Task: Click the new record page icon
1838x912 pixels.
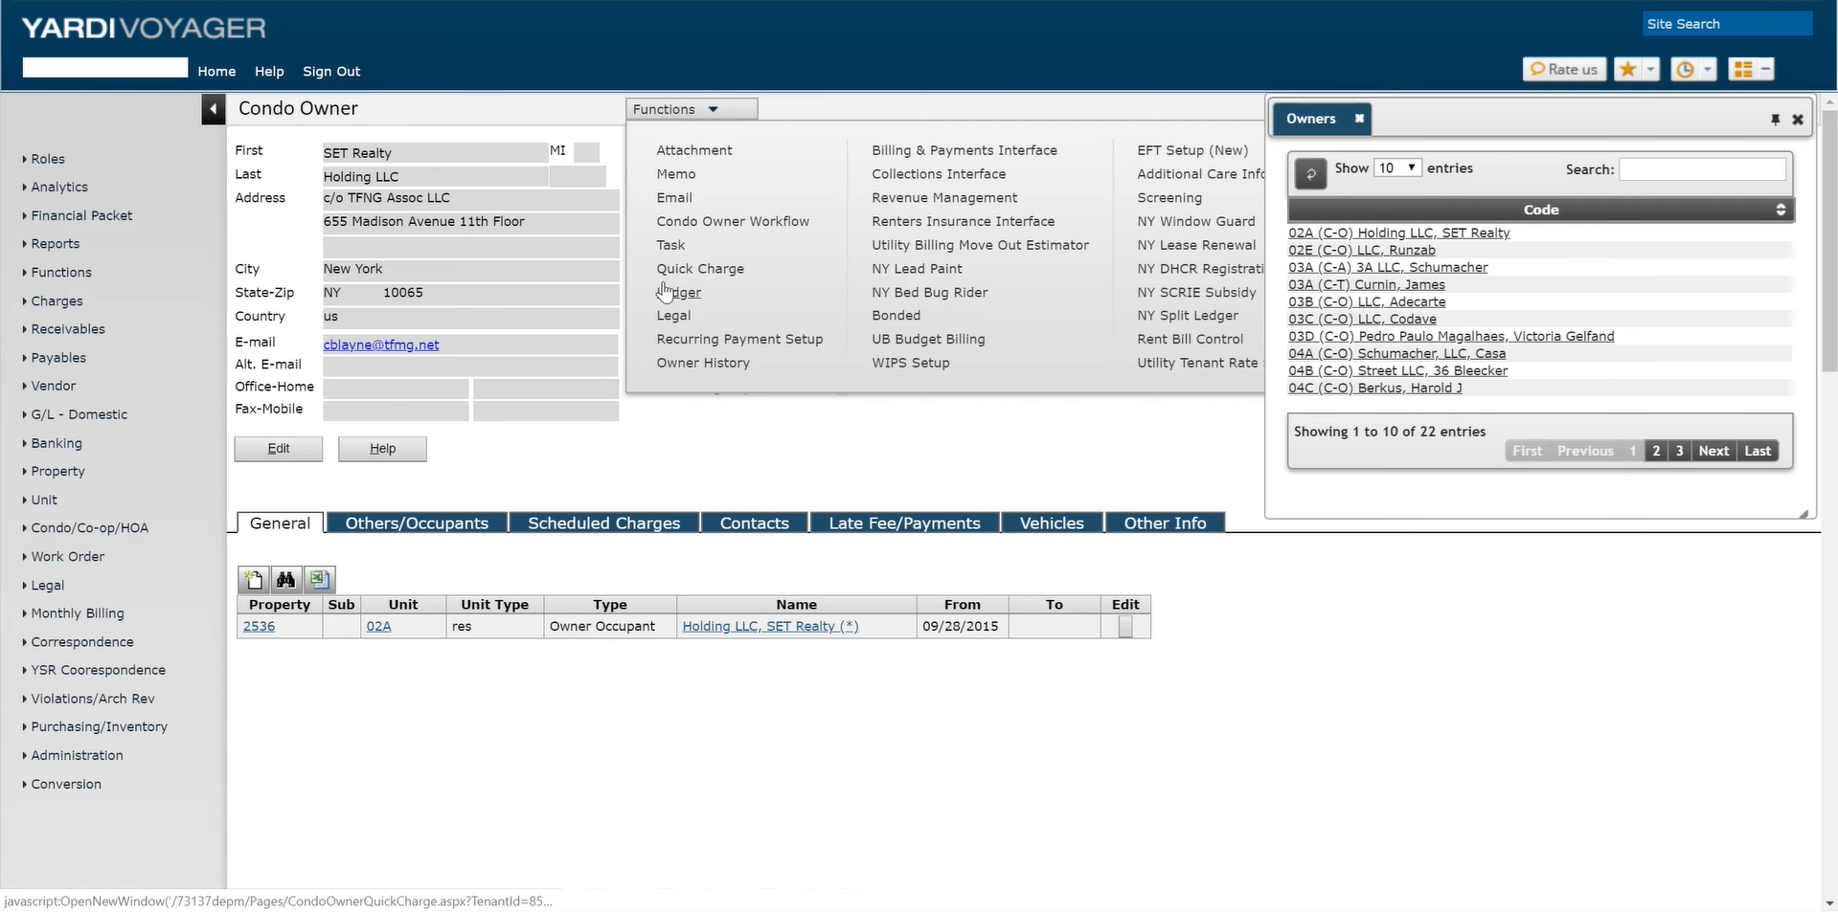Action: 254,579
